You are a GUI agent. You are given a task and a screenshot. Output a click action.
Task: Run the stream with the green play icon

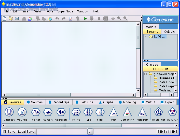point(85,18)
